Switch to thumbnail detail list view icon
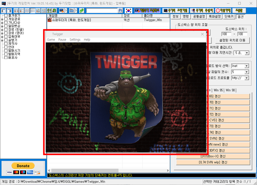Viewport: 257px width, 185px height. [22, 11]
